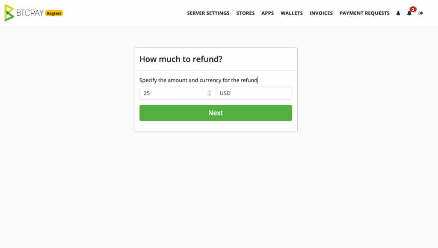Click the "How much to refund?" heading
438x248 pixels.
181,59
